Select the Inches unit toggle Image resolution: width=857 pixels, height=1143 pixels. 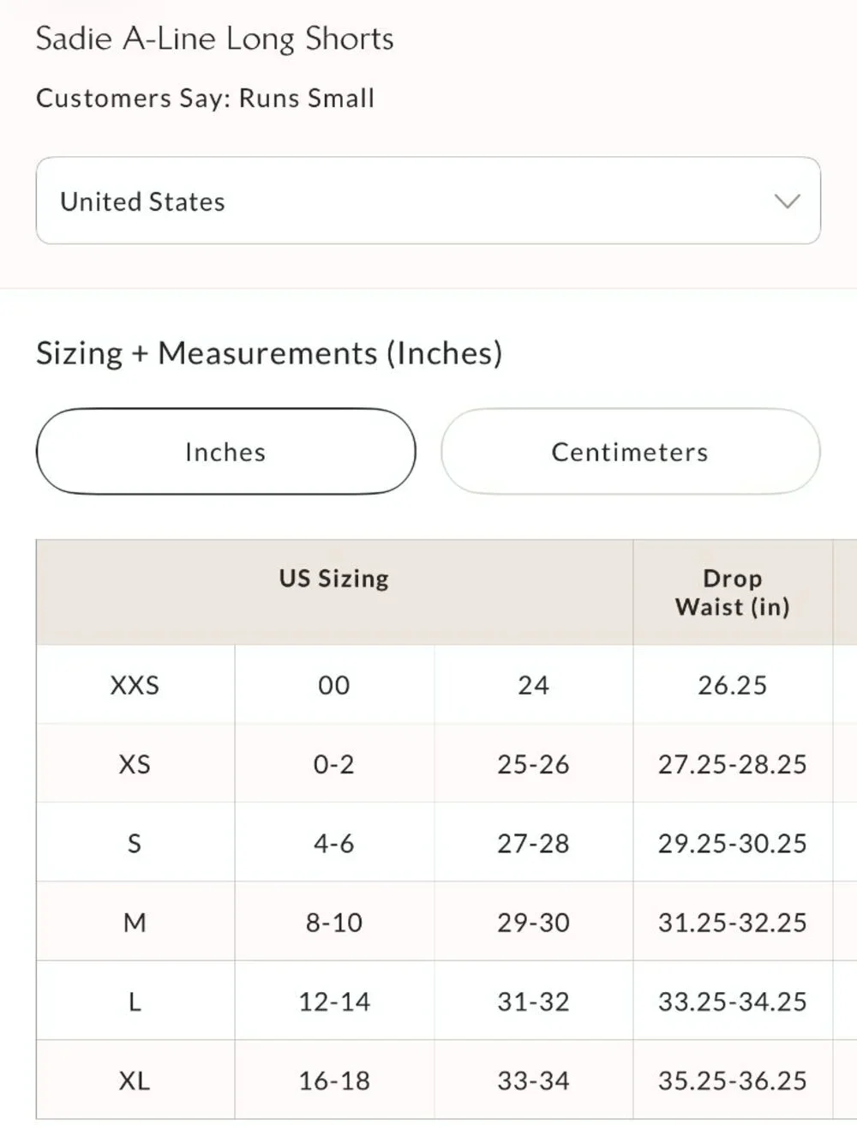click(225, 452)
